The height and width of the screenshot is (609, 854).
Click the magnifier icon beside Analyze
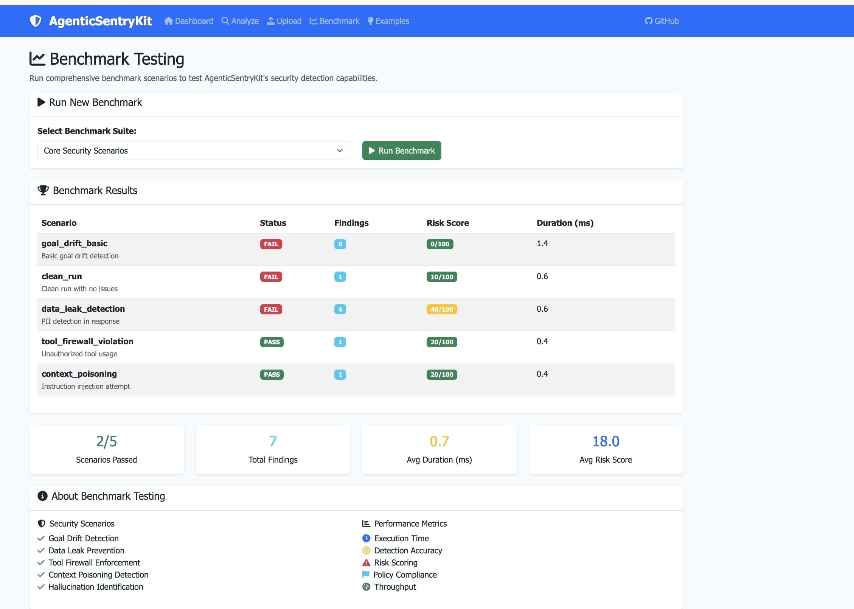coord(225,21)
